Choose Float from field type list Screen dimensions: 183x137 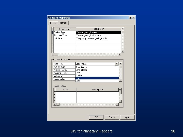[x=97, y=73]
